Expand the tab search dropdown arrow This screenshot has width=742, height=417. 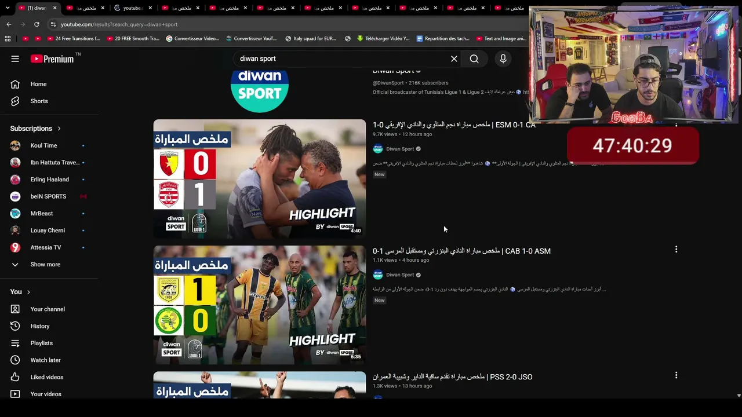tap(8, 8)
